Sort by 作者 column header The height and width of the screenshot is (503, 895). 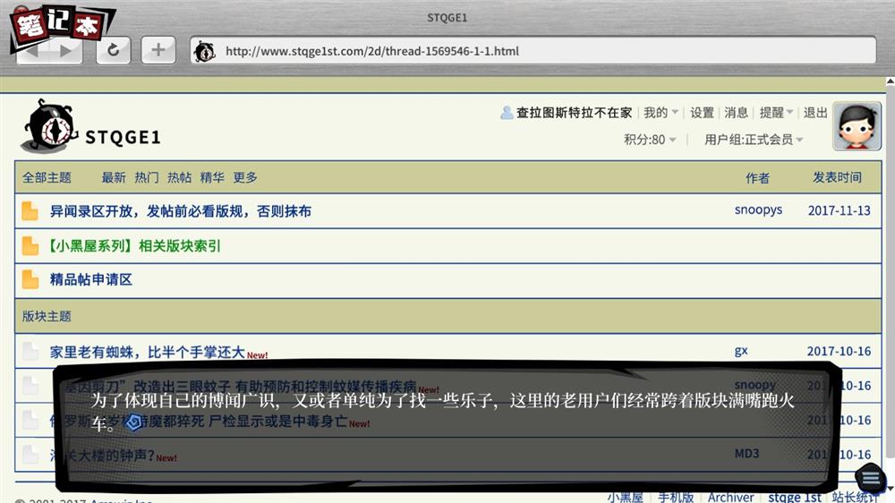point(757,178)
